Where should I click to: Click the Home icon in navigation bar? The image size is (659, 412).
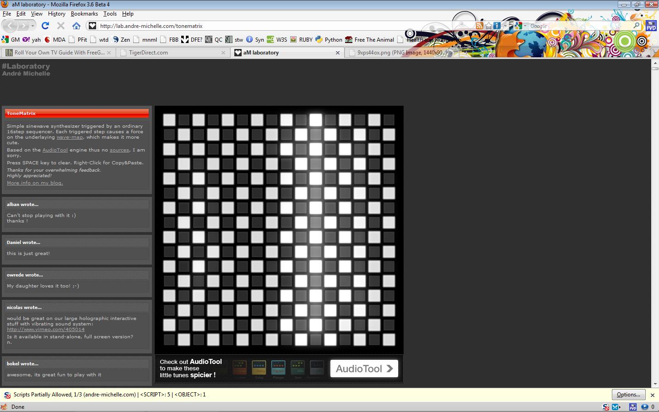pos(76,26)
